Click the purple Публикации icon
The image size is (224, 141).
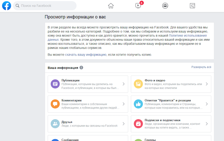tap(55, 84)
